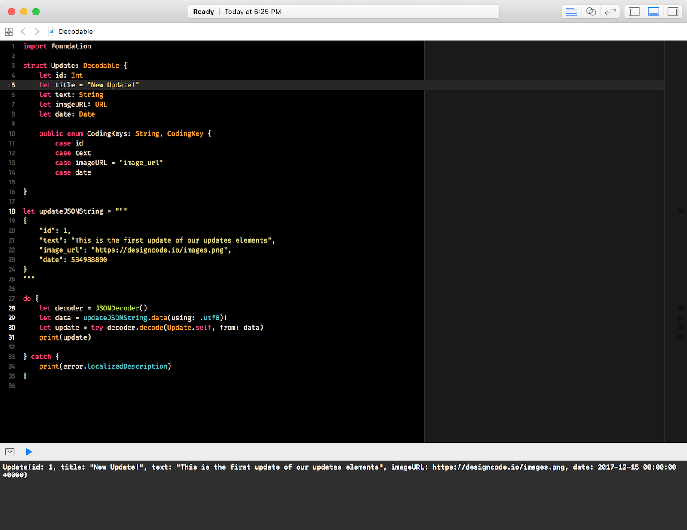Click 'decoder.decode' method call
The height and width of the screenshot is (530, 687).
135,328
